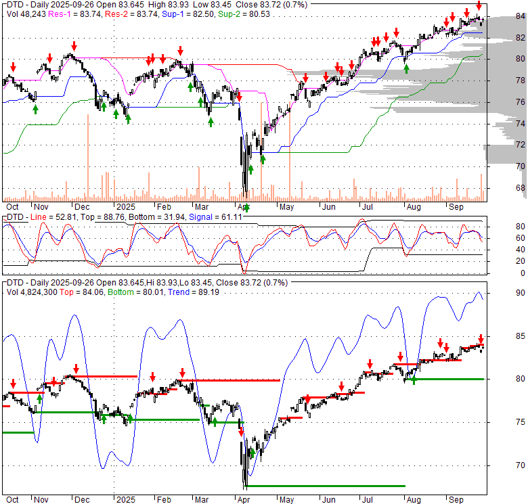The height and width of the screenshot is (504, 528).
Task: Select the Mar label under the trend chart
Action: point(202,500)
